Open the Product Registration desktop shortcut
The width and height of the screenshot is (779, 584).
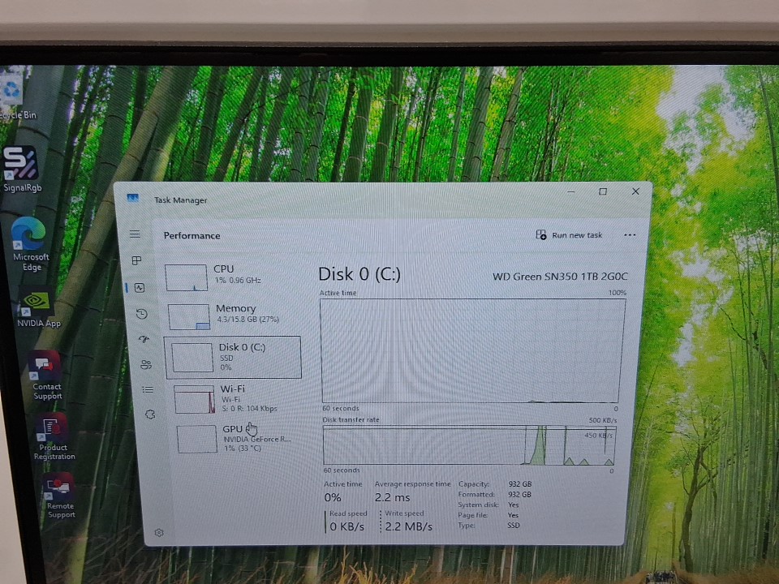(54, 436)
